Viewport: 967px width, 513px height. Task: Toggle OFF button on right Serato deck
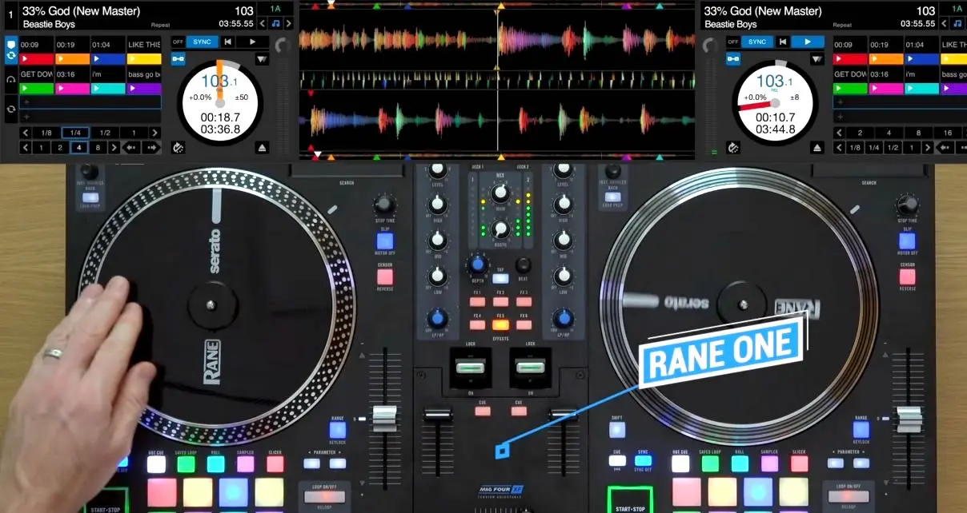pyautogui.click(x=734, y=42)
